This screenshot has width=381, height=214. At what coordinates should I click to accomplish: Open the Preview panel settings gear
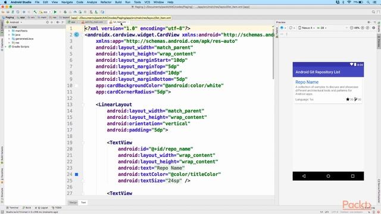pos(368,23)
